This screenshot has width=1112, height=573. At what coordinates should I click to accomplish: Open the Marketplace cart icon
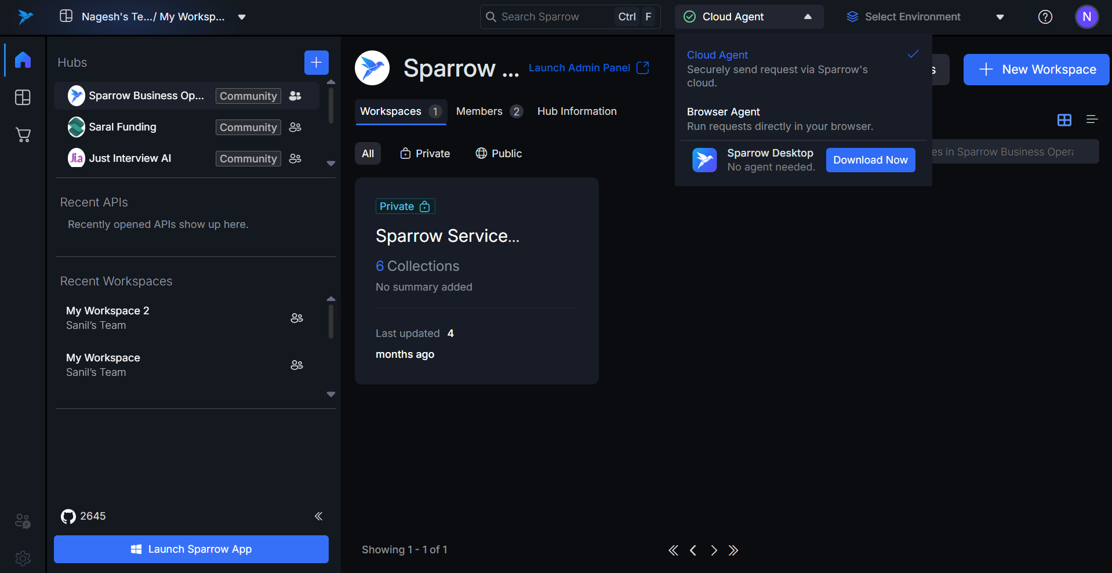point(23,135)
